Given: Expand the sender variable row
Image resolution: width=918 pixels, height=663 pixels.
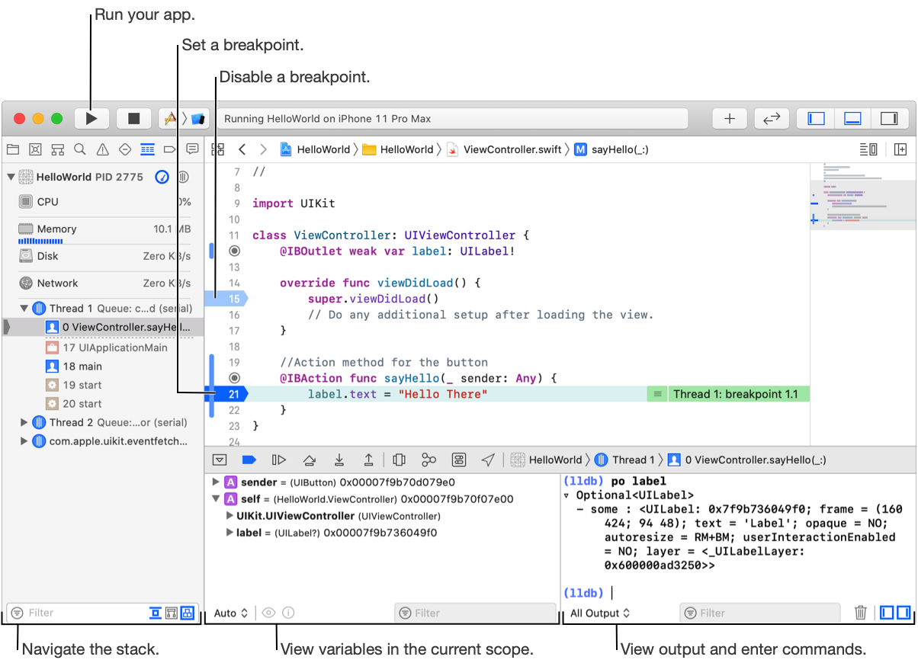Looking at the screenshot, I should coord(216,482).
